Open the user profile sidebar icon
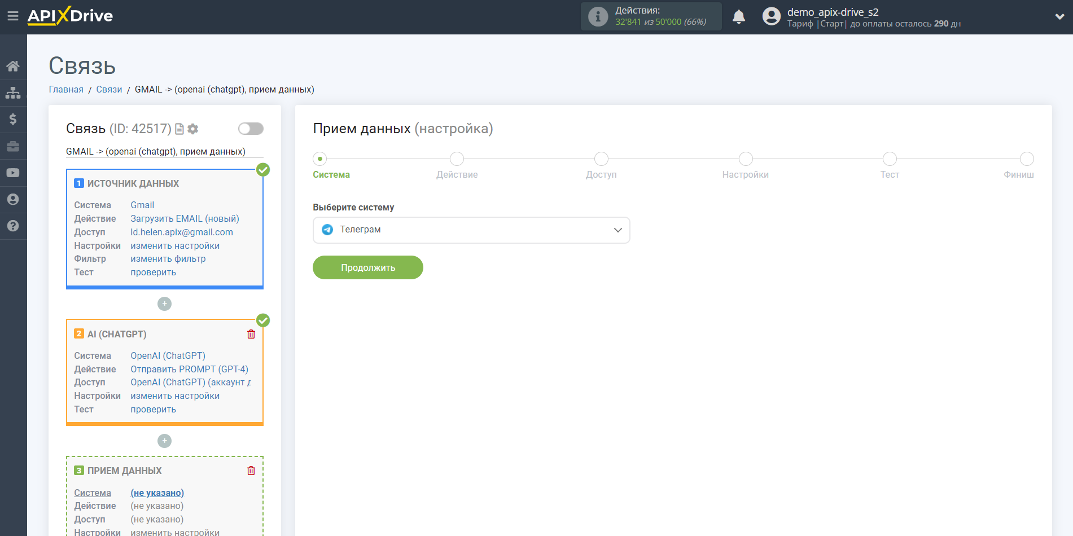Screen dimensions: 1073x536 (x=13, y=199)
